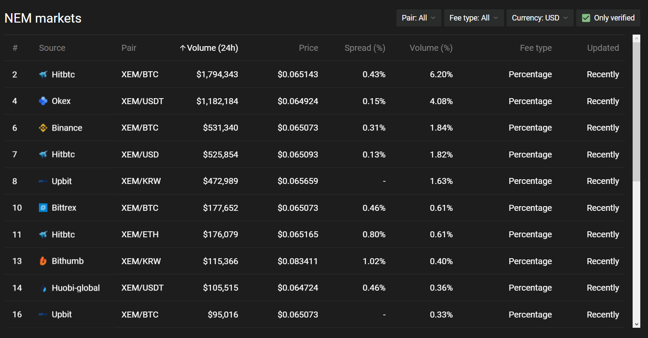Click sort arrow on Volume (24h) header
Viewport: 648px width, 338px height.
point(183,48)
